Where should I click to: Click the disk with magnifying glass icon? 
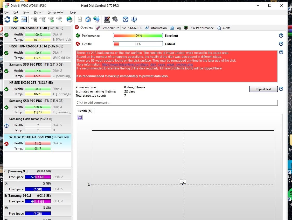59,19
